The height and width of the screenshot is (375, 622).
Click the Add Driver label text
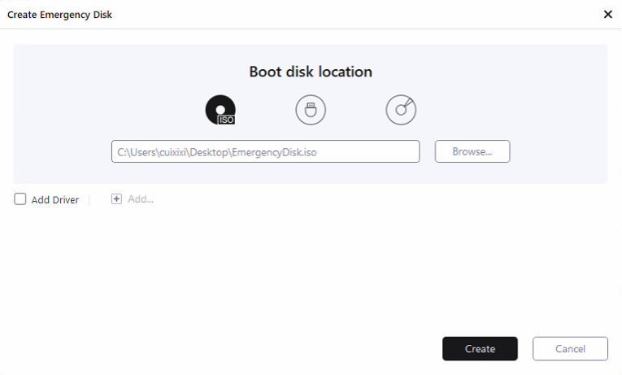click(x=54, y=199)
